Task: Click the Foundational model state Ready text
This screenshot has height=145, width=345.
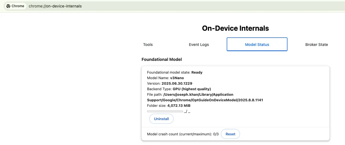Action: 175,72
